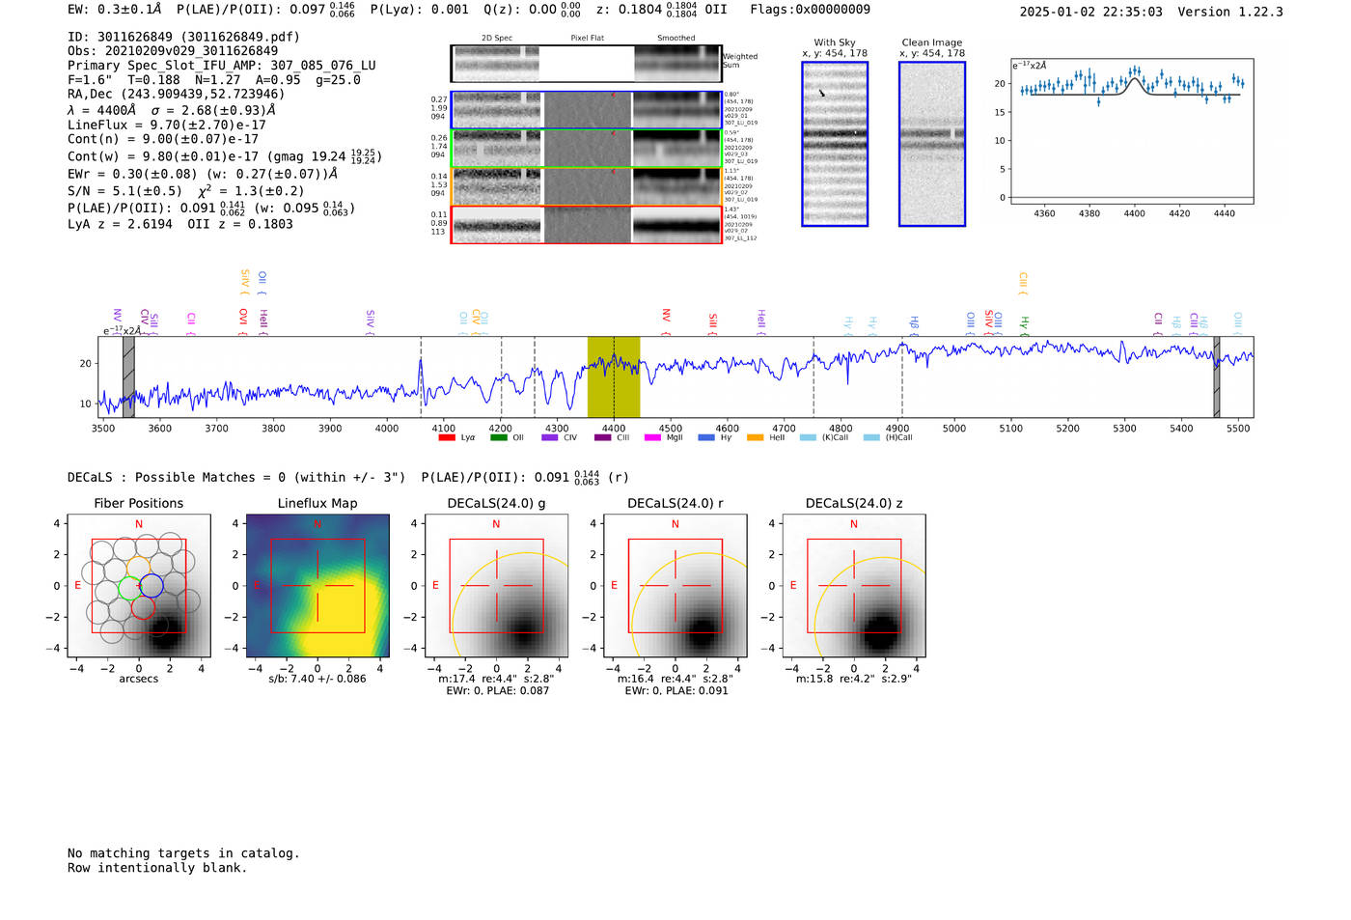Viewport: 1351px width, 920px height.
Task: Click the (K)CaII legend swatch
Action: [808, 437]
